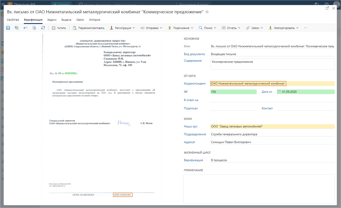Switch to the Свойства tab
Viewport: 341px width, 208px height.
(x=13, y=19)
